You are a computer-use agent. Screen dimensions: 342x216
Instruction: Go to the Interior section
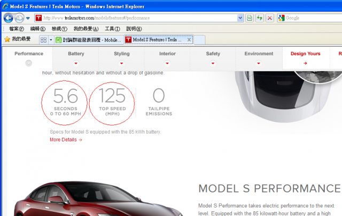(167, 54)
